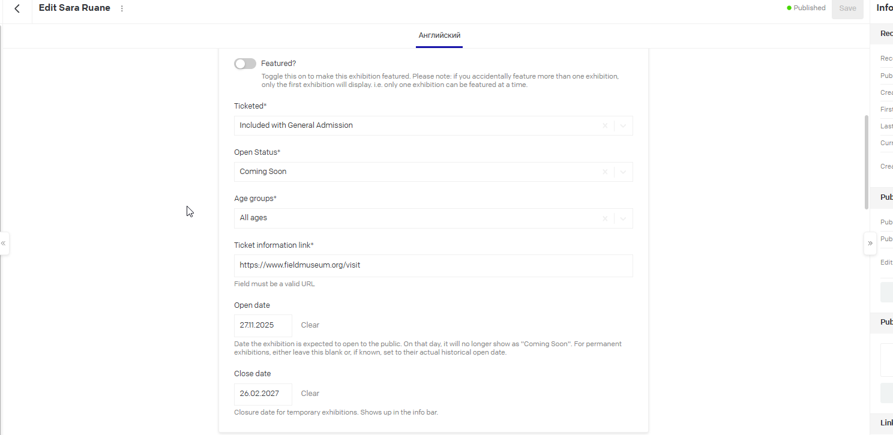Viewport: 893px width, 435px height.
Task: Clear the Open date value
Action: tap(310, 325)
